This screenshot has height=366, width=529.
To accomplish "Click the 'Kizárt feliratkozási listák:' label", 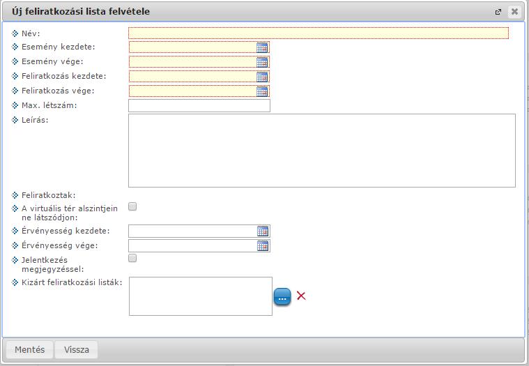I will click(x=72, y=282).
